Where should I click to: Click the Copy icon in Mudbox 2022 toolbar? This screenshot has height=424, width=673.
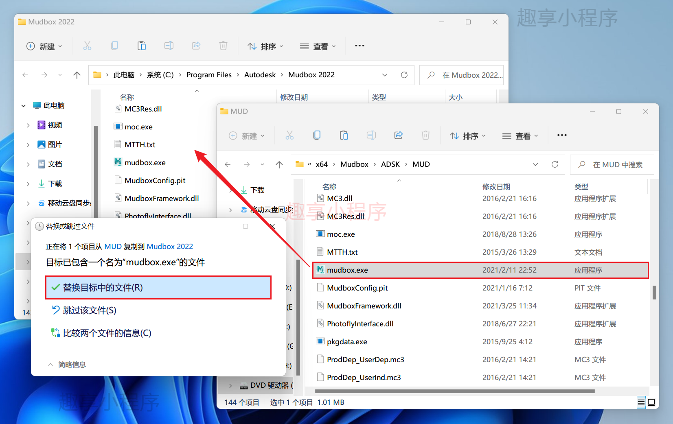coord(114,46)
